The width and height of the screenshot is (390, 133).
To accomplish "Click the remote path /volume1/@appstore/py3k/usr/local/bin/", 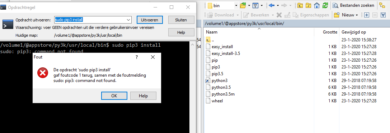I will tap(244, 24).
